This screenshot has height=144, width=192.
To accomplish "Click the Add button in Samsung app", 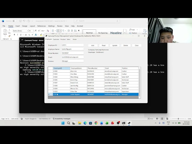I will pyautogui.click(x=93, y=45).
